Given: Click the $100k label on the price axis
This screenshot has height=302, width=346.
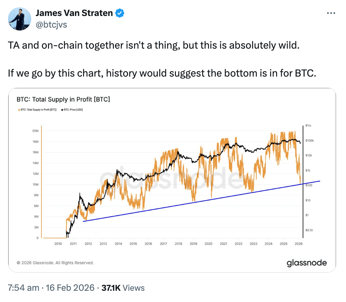Looking at the screenshot, I should pyautogui.click(x=310, y=140).
